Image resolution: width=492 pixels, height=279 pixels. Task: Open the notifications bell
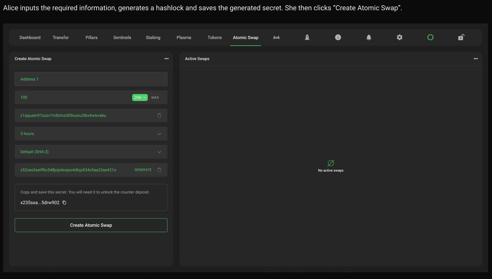point(369,37)
